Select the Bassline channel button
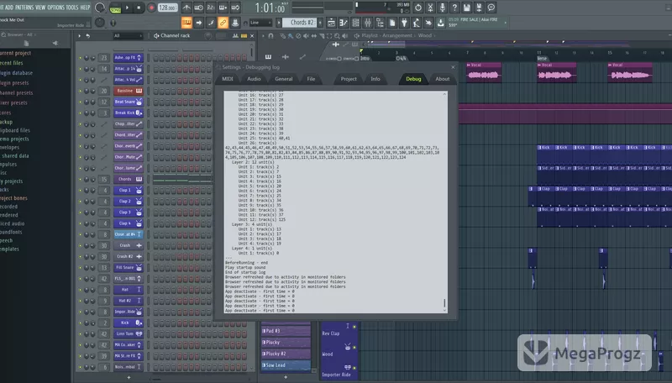The width and height of the screenshot is (672, 383). click(x=129, y=91)
